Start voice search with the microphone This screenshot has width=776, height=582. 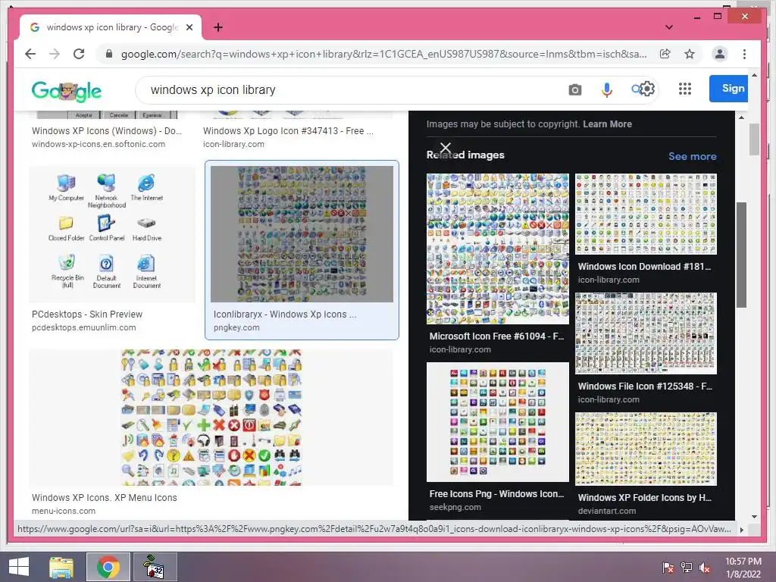pyautogui.click(x=607, y=89)
